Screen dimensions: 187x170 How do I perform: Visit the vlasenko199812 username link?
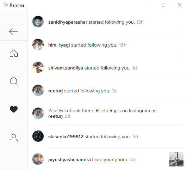[66, 136]
